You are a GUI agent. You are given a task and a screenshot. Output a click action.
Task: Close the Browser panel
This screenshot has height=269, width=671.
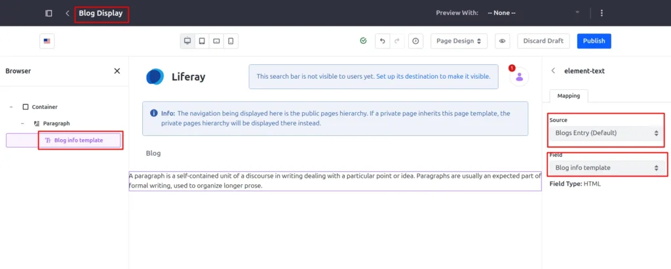tap(117, 71)
